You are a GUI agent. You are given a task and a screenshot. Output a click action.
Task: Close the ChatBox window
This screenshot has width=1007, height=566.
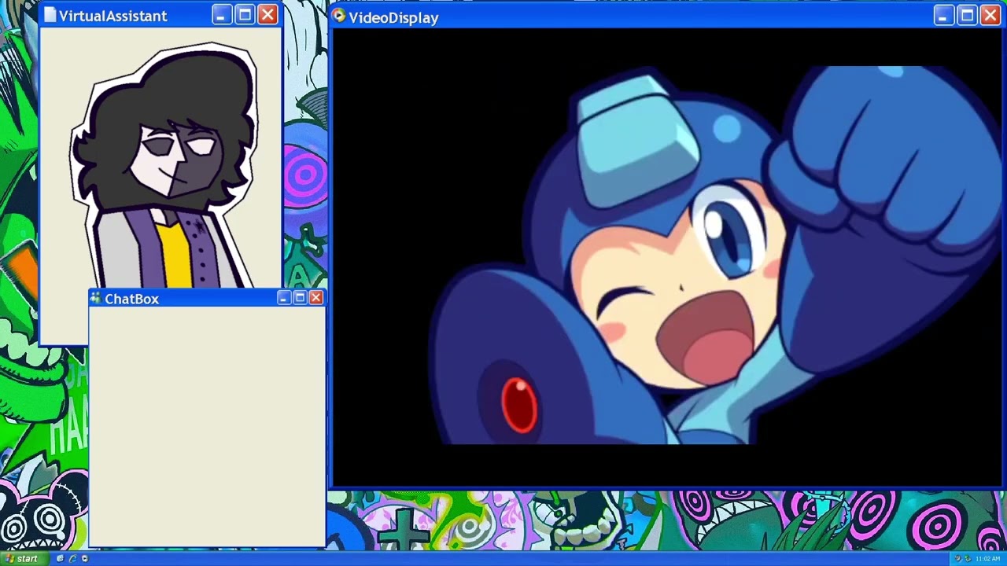tap(315, 298)
